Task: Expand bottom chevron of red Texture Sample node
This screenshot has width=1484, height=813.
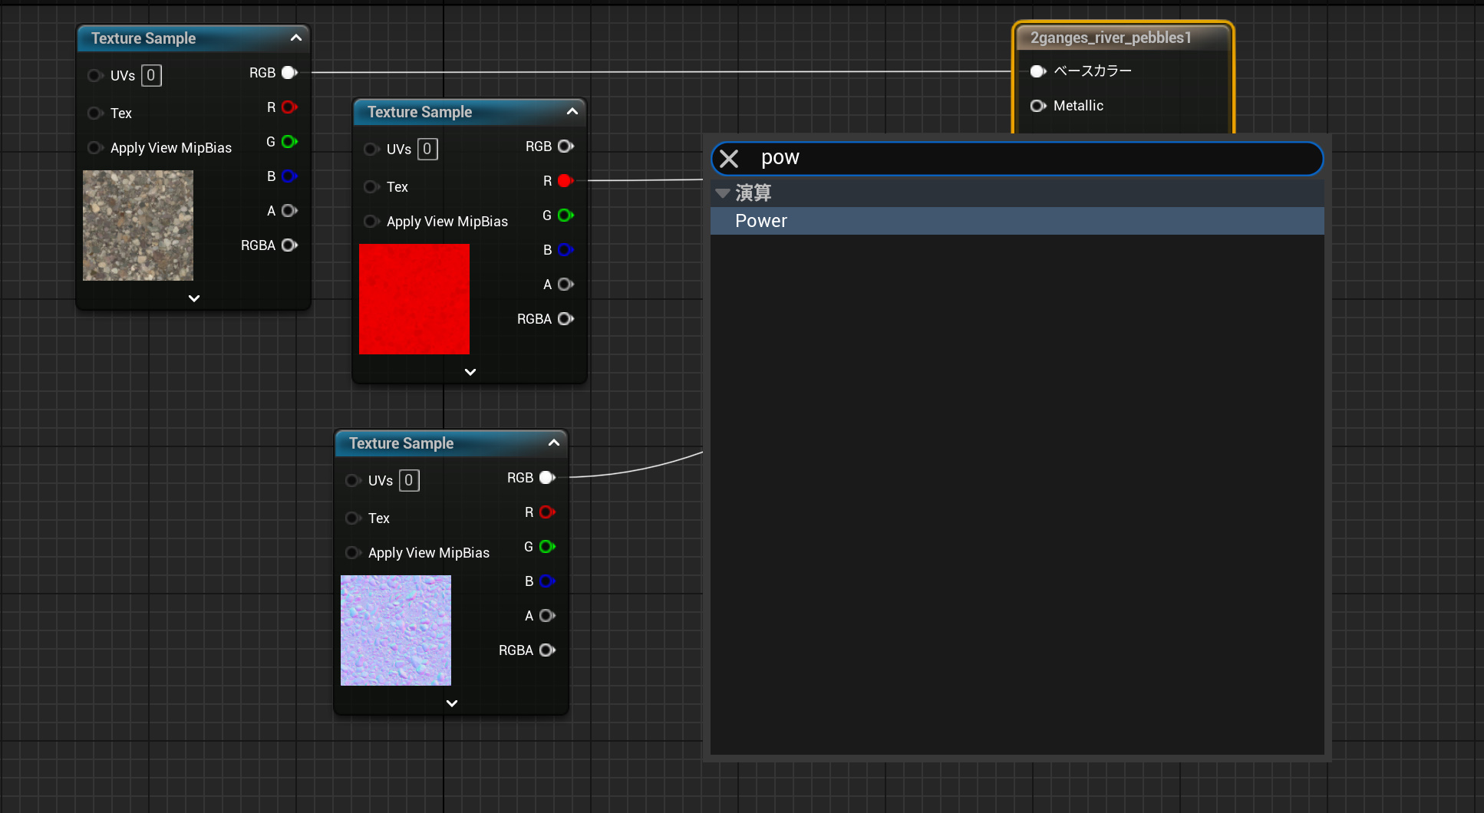Action: pyautogui.click(x=470, y=372)
